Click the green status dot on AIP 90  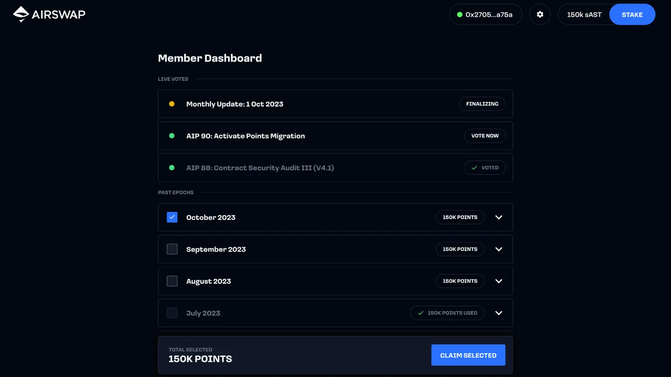tap(172, 136)
